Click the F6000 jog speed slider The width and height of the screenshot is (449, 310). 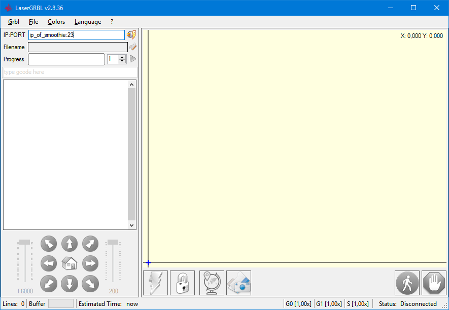coord(25,261)
